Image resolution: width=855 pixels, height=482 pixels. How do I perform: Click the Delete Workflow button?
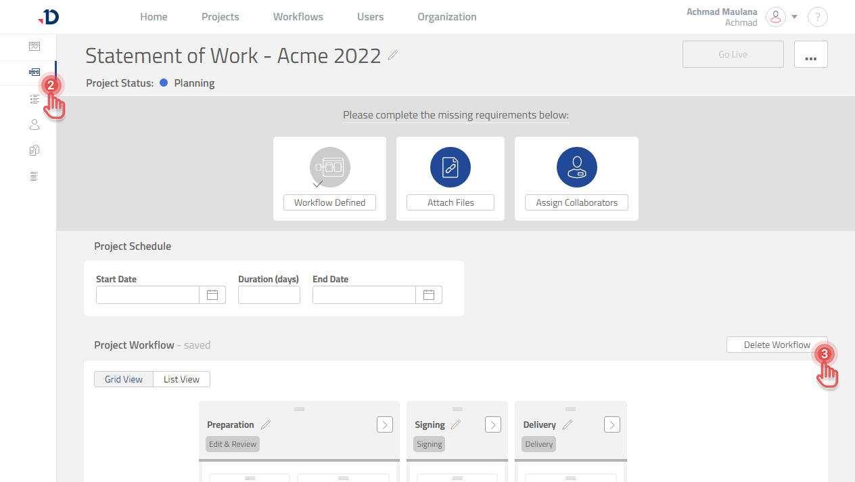777,345
